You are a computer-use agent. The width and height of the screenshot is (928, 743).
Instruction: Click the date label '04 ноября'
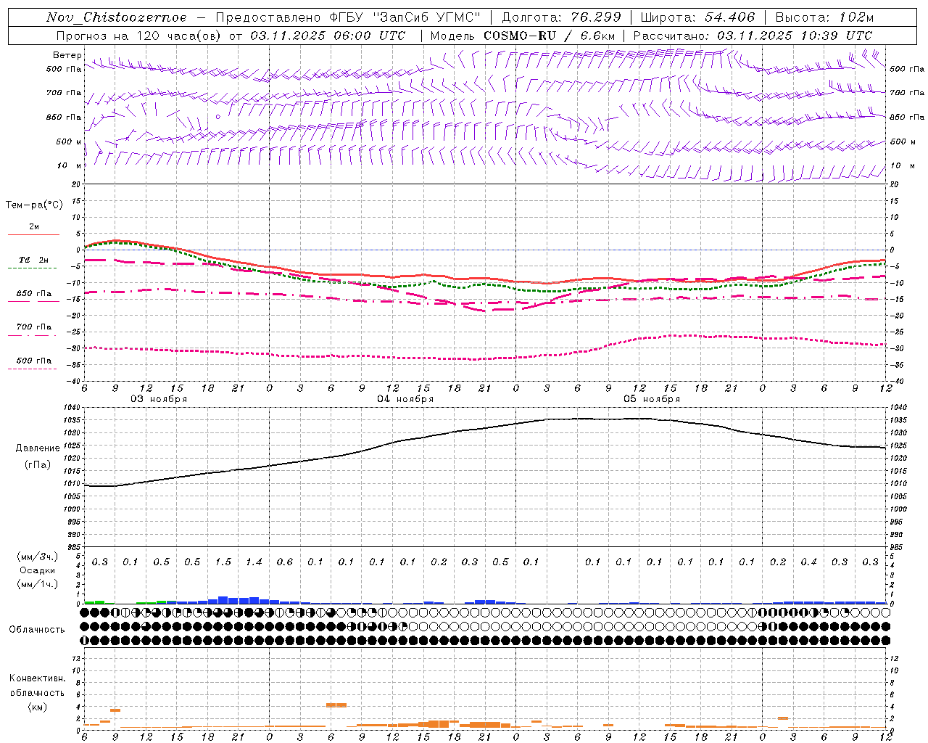pyautogui.click(x=405, y=399)
